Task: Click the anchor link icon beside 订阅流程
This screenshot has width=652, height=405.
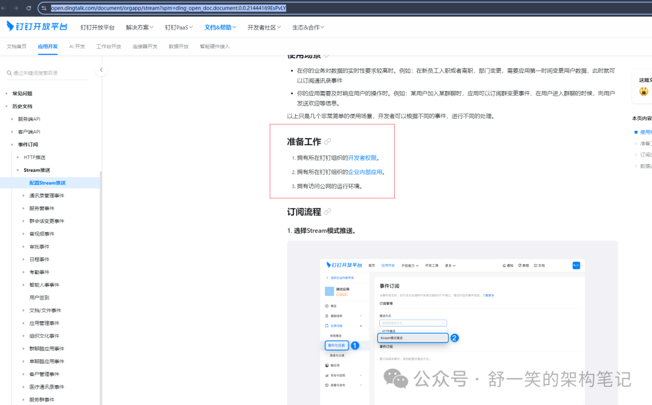Action: pos(328,212)
